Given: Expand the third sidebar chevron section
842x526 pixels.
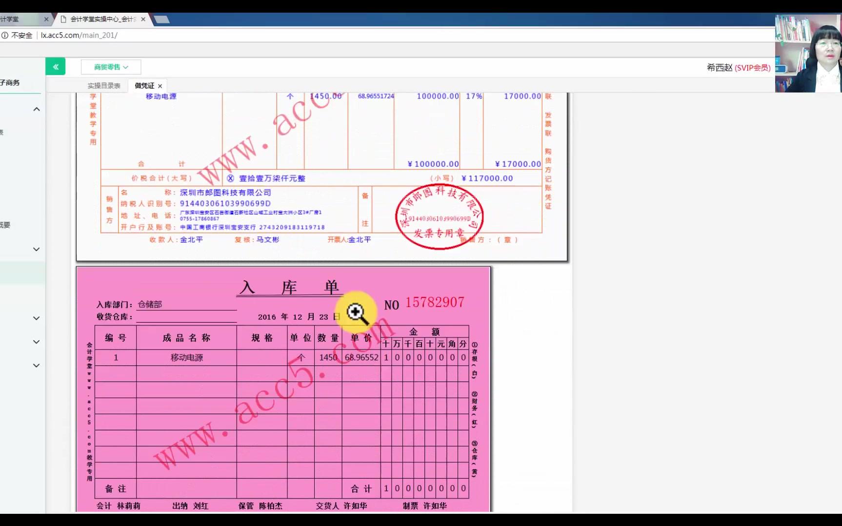Looking at the screenshot, I should [37, 318].
